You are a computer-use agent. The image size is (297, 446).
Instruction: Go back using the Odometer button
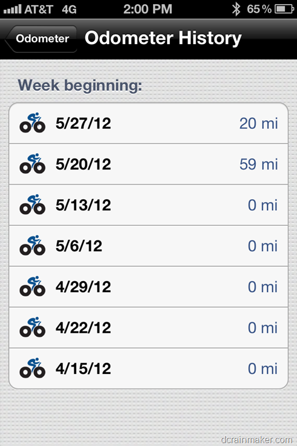pos(41,39)
